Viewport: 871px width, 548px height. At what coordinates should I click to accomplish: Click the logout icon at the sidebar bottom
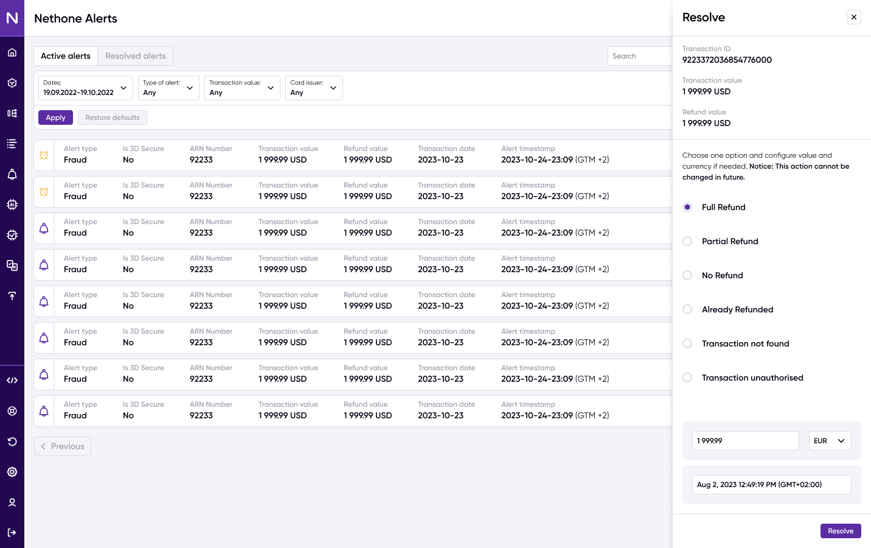(12, 533)
